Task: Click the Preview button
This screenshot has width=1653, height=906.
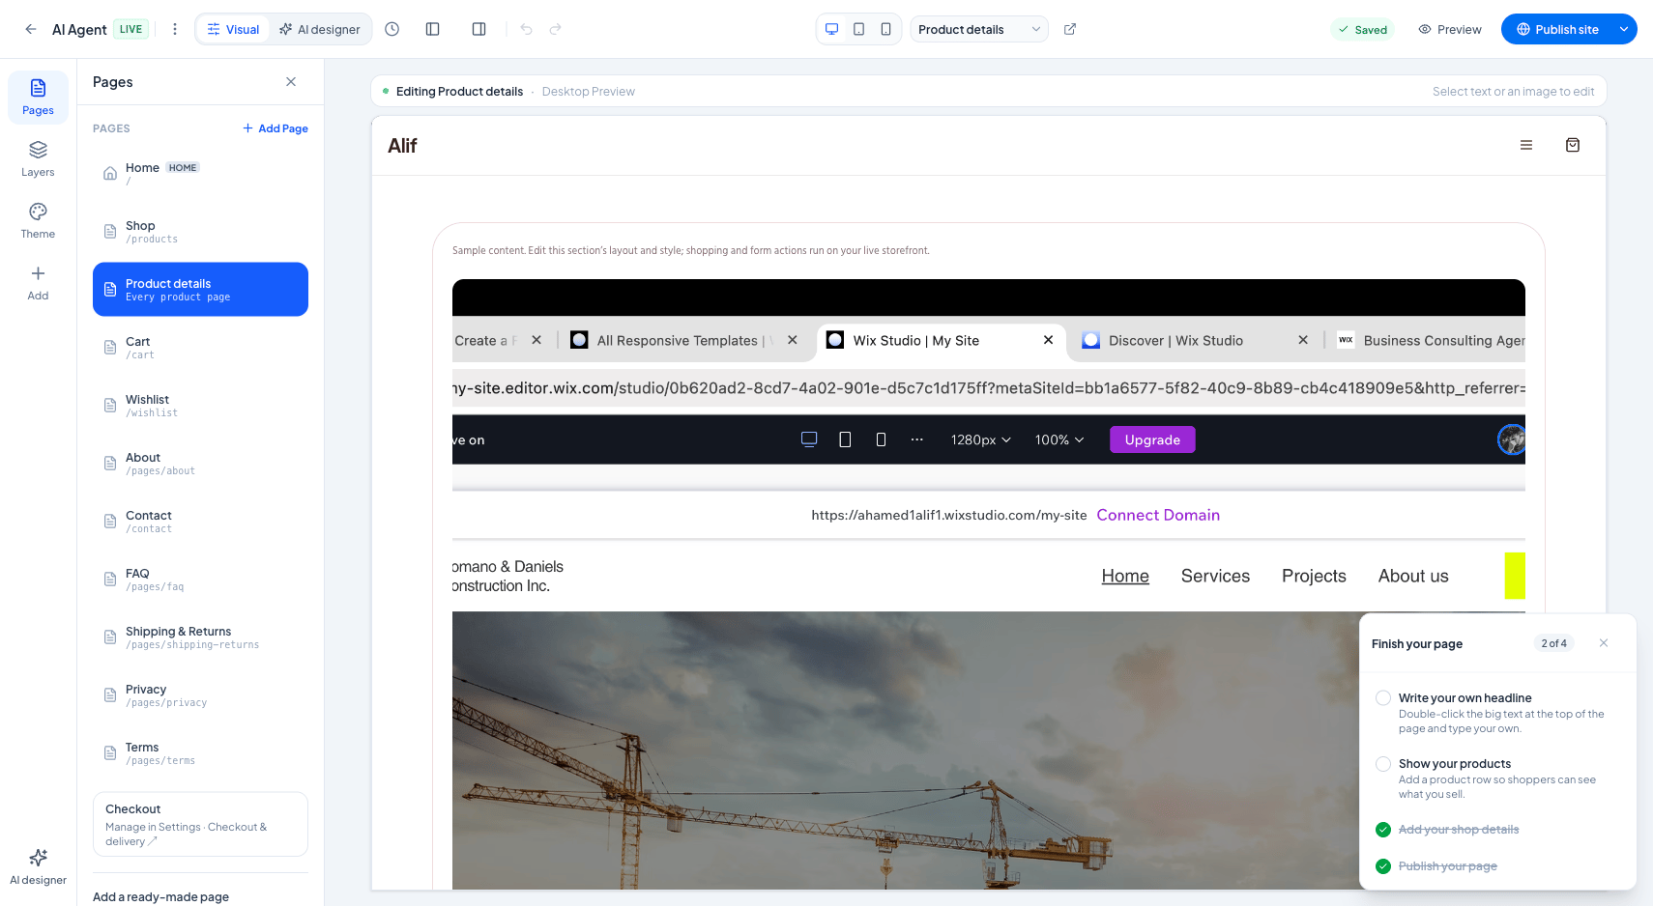Action: tap(1450, 29)
